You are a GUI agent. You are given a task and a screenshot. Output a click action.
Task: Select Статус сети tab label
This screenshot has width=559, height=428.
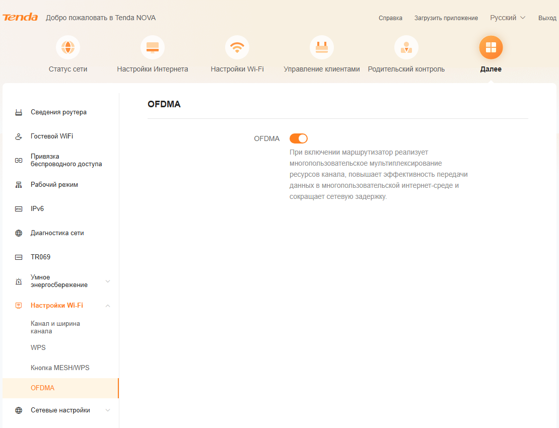68,69
